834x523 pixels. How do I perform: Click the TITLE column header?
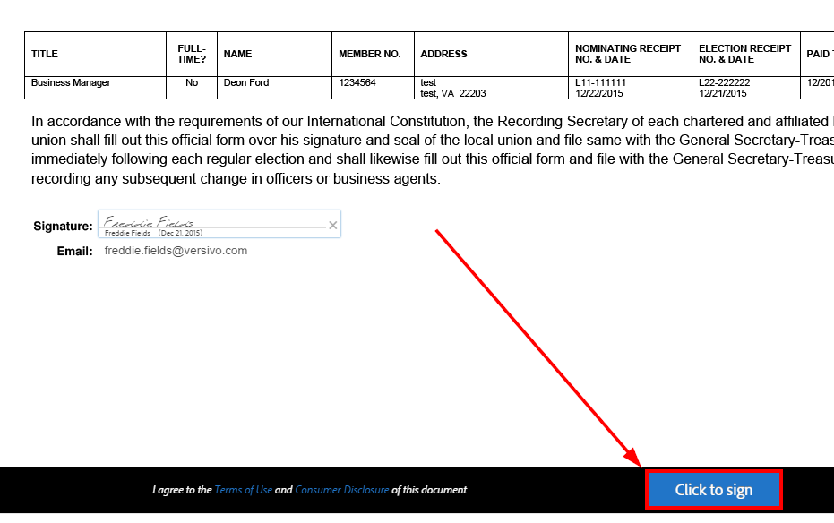tap(95, 55)
